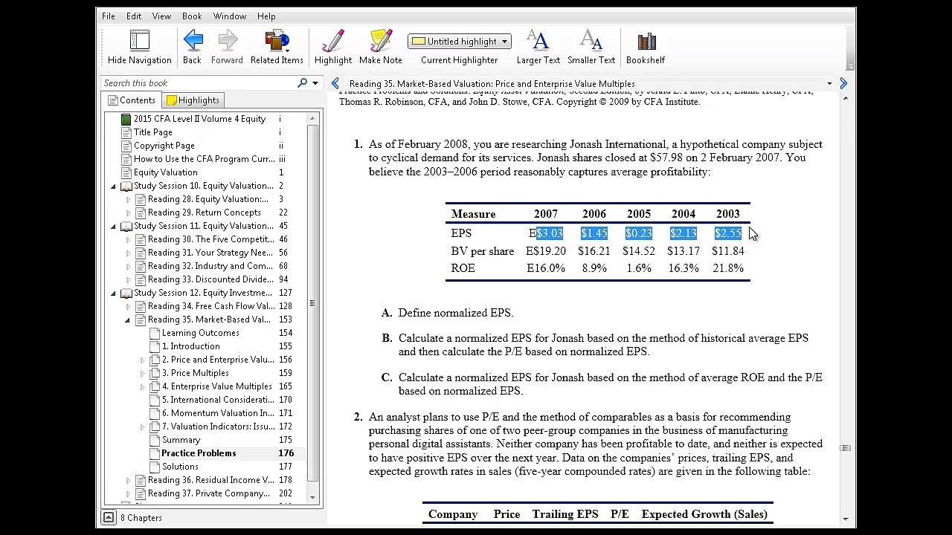The width and height of the screenshot is (952, 535).
Task: Open the Bookshelf
Action: pos(646,41)
